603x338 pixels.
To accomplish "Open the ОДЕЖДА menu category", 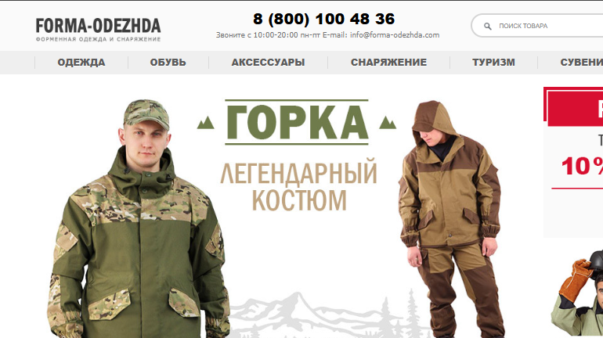I will (81, 63).
